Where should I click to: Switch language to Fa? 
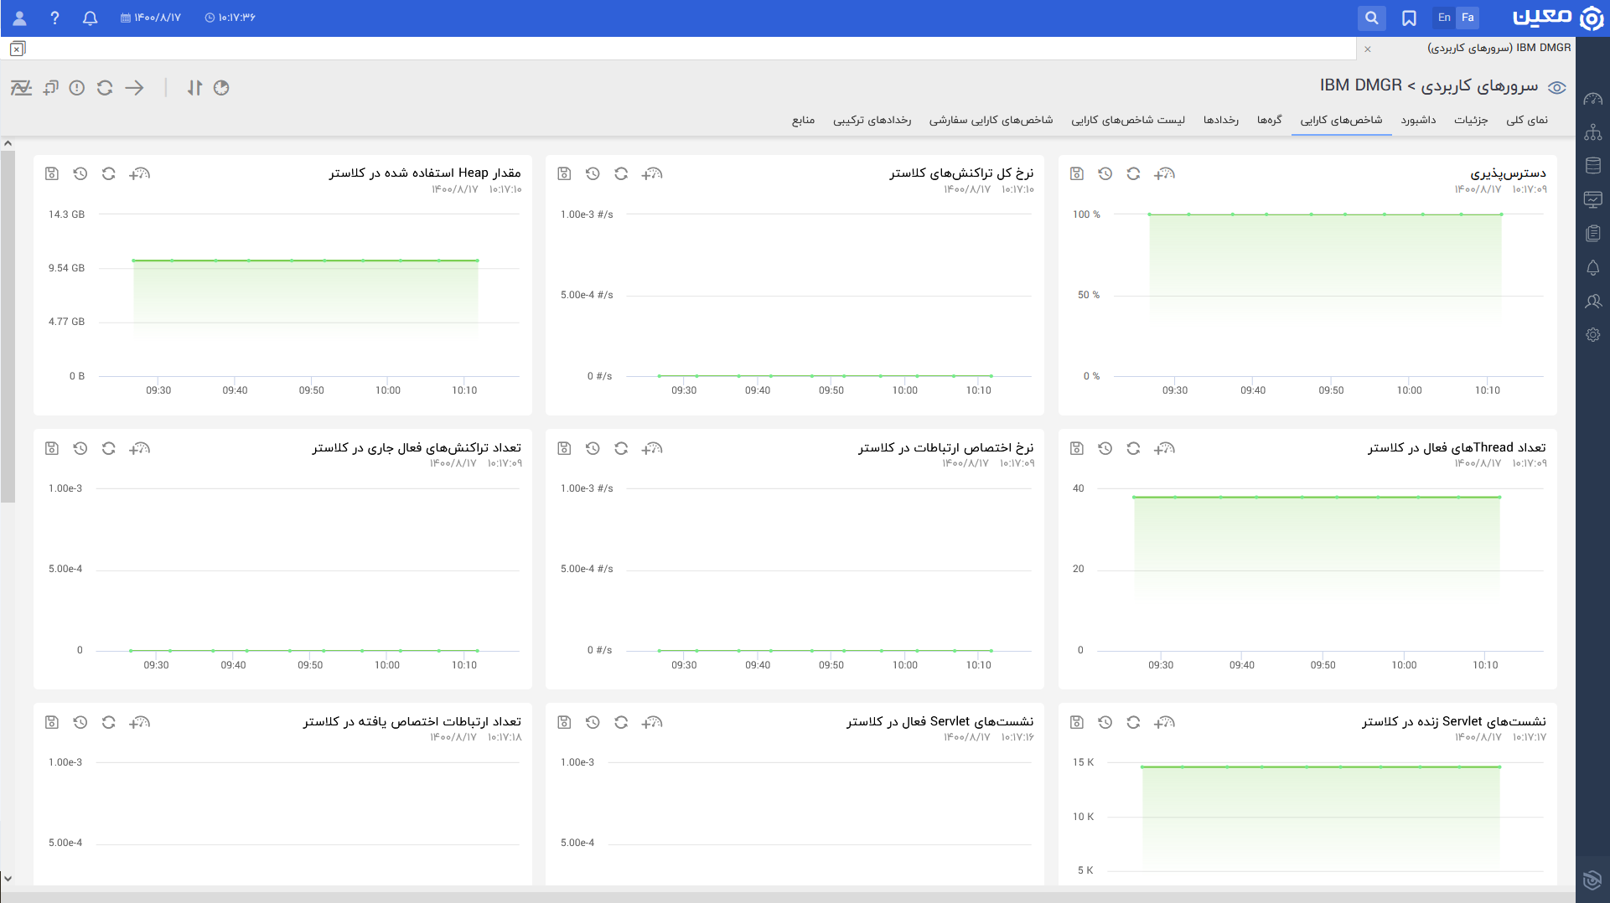[x=1468, y=18]
